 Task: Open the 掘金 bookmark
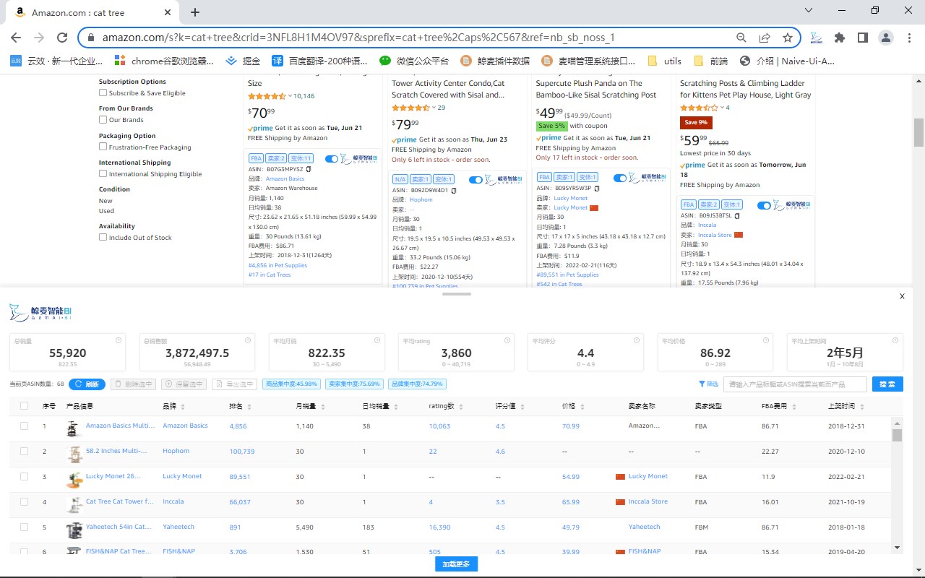(x=244, y=61)
